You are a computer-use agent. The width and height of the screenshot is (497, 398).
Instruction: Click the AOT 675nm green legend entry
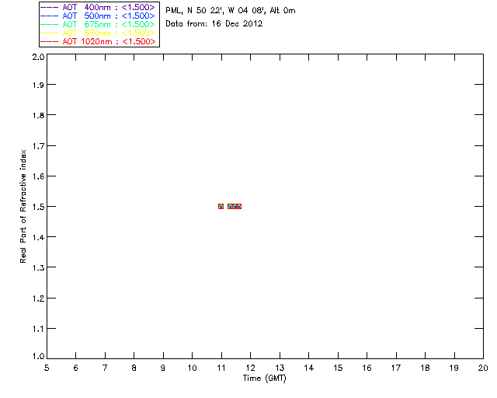click(98, 24)
